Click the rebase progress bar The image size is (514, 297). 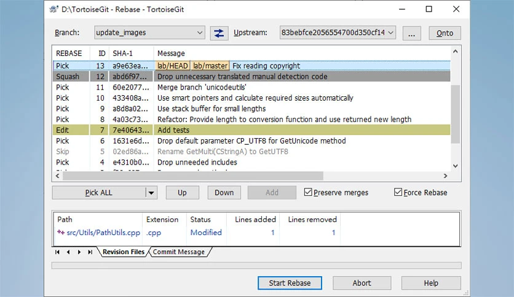tap(256, 265)
